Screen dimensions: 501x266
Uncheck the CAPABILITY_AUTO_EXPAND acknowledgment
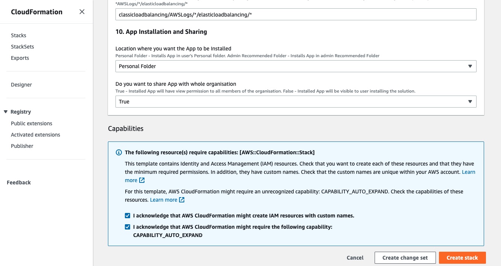[x=128, y=227]
